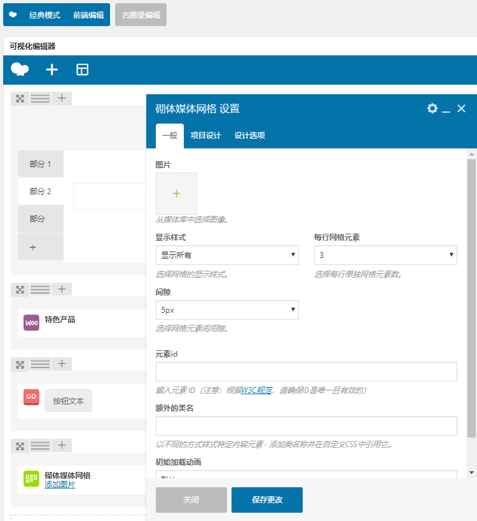Click scrollbar down arrow in settings panel
The width and height of the screenshot is (477, 521).
click(471, 473)
